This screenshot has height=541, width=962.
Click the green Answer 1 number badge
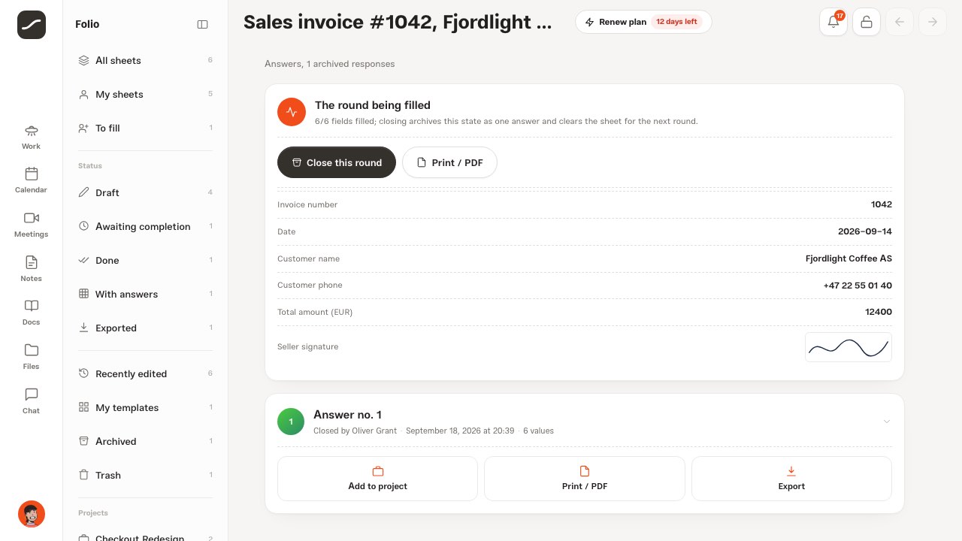click(291, 422)
